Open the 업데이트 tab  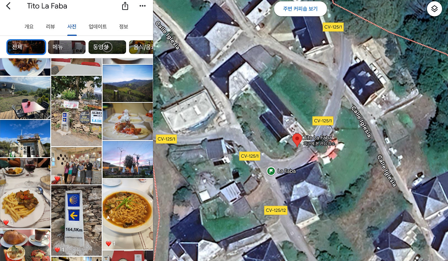[x=98, y=27]
